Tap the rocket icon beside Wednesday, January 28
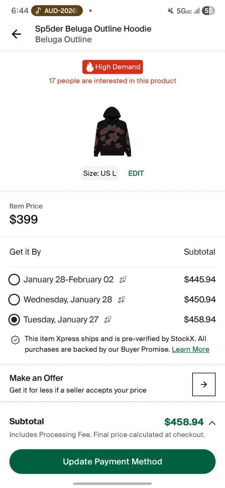Screen dimensions: 225x488 pyautogui.click(x=121, y=300)
